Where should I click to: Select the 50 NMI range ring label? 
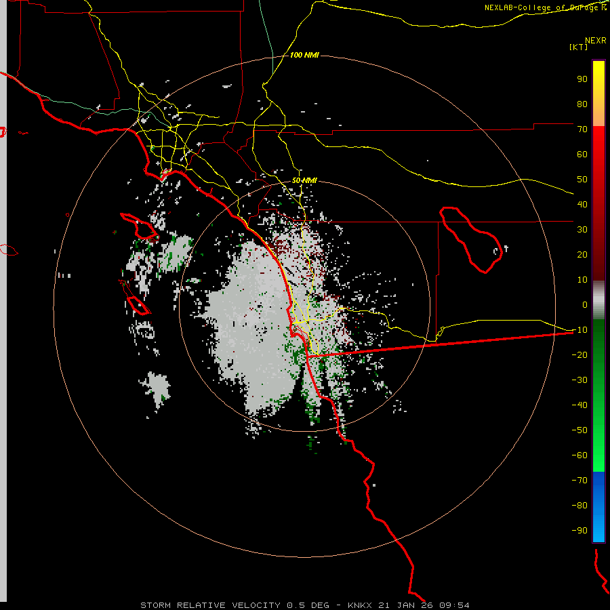(x=304, y=180)
